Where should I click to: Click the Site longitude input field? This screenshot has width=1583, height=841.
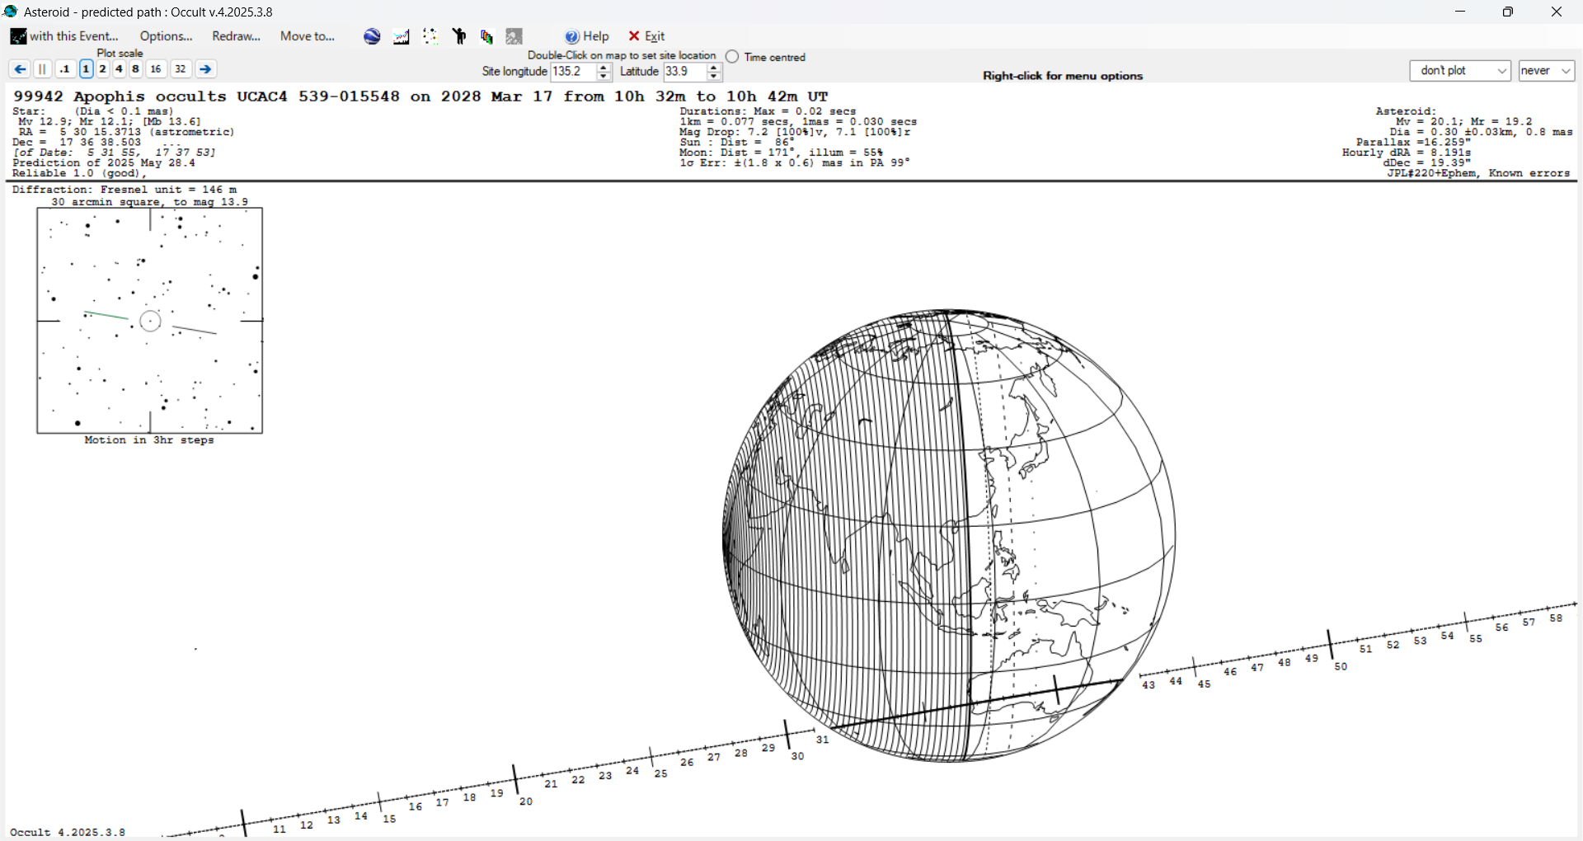click(x=574, y=72)
